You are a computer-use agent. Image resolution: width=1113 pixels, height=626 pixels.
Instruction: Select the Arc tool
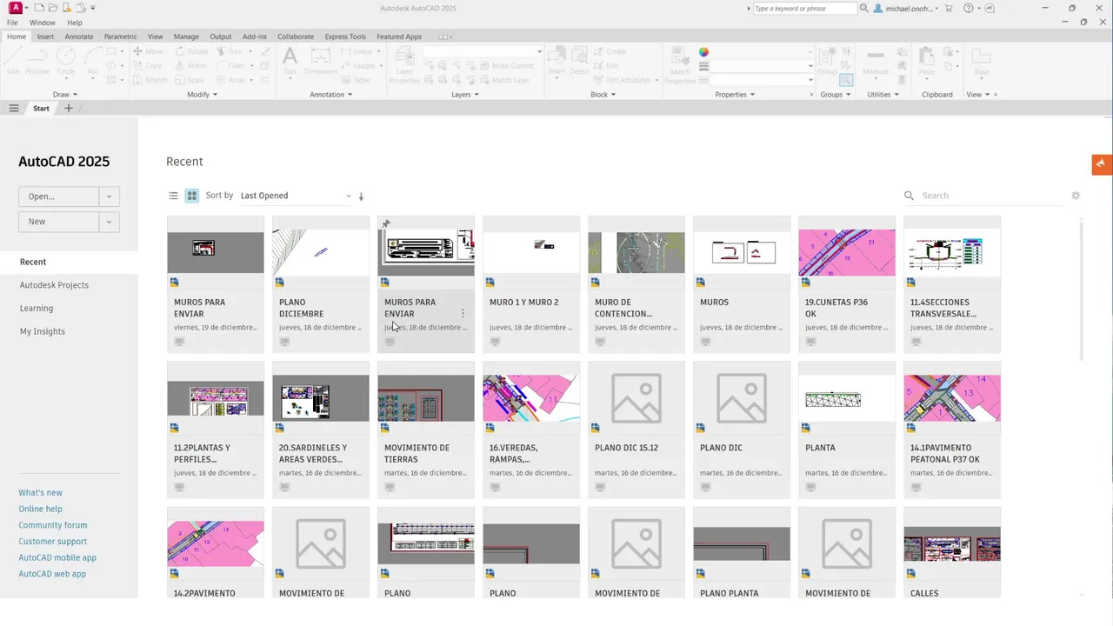pos(93,61)
